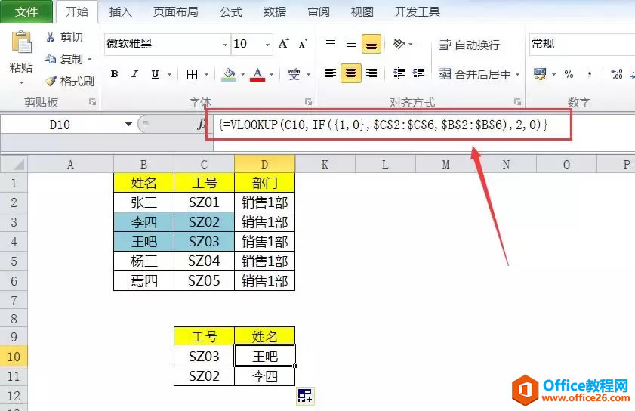Open the 文件 menu tab
The image size is (635, 411).
(26, 11)
